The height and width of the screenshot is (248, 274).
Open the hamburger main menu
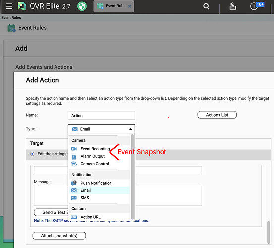pos(9,6)
